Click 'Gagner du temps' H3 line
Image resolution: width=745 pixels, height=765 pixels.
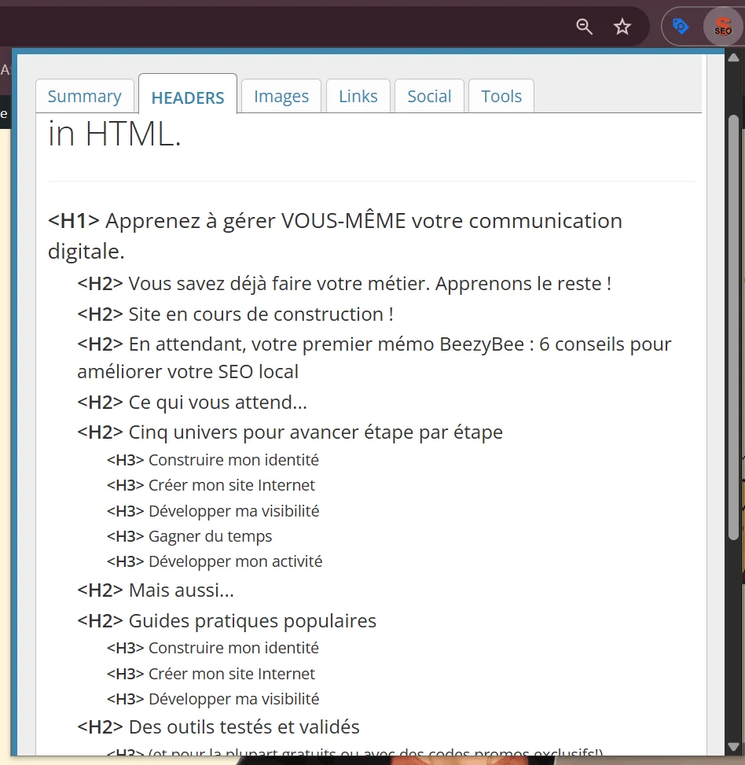[189, 536]
